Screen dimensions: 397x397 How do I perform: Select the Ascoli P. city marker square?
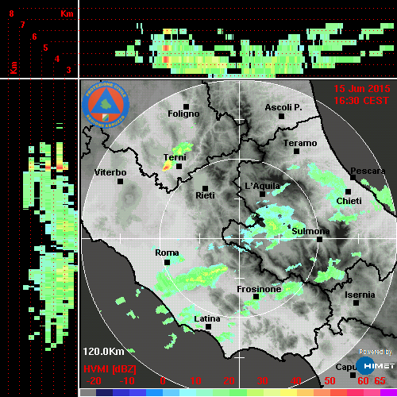coord(281,116)
